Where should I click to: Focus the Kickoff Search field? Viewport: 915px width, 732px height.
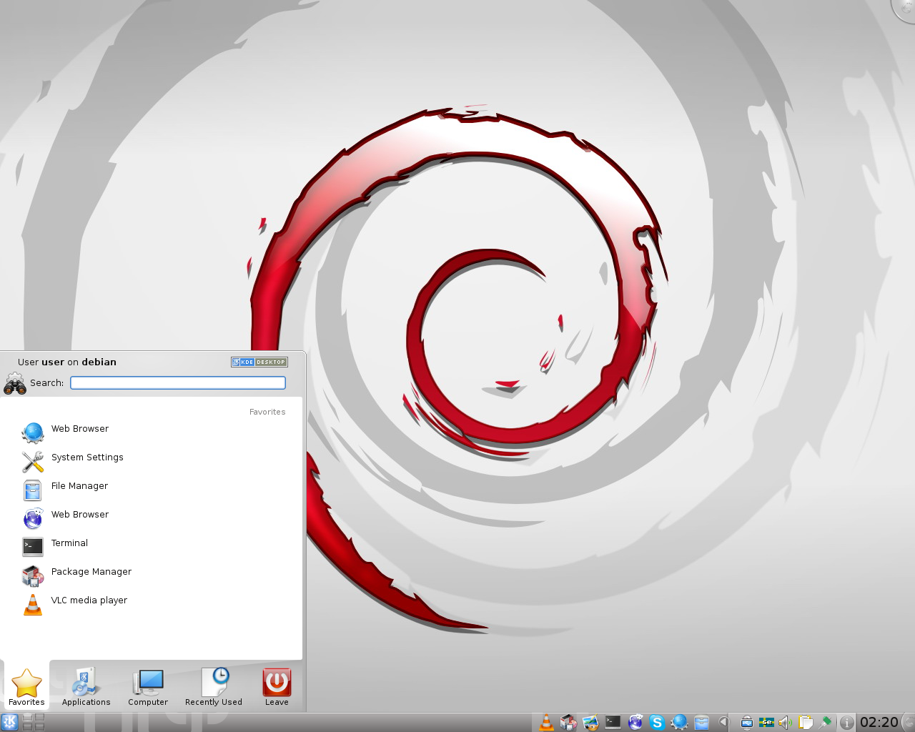[x=178, y=383]
